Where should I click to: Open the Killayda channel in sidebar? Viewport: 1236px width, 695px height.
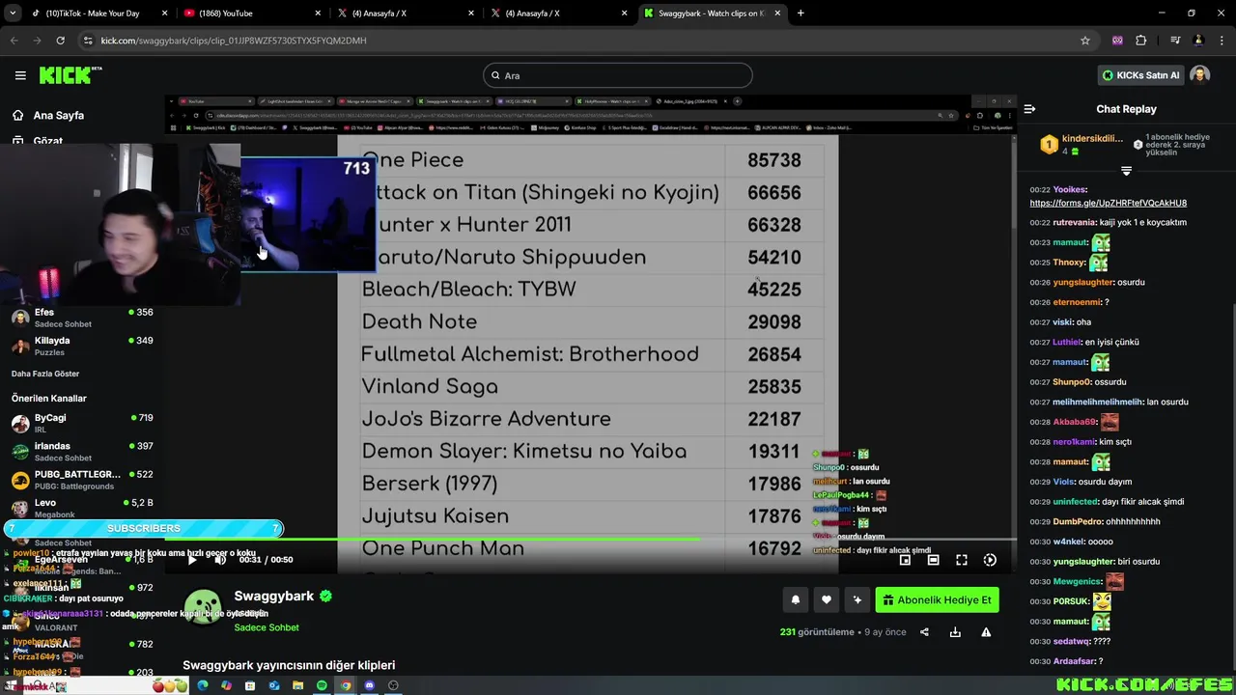(82, 346)
